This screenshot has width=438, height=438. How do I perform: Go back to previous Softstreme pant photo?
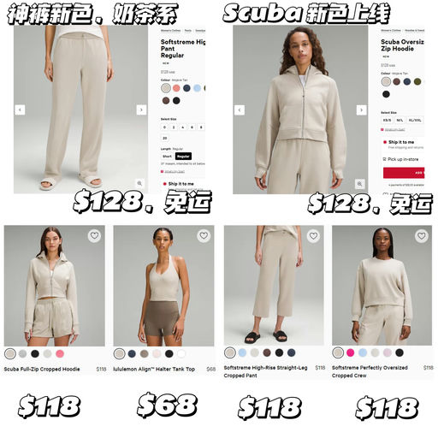(20, 109)
